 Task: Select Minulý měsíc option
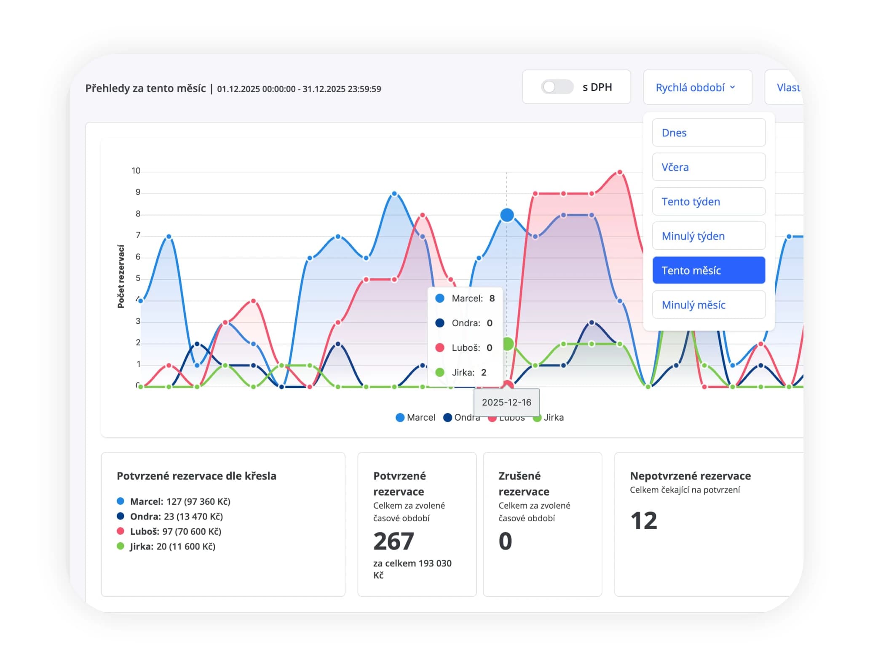[709, 305]
